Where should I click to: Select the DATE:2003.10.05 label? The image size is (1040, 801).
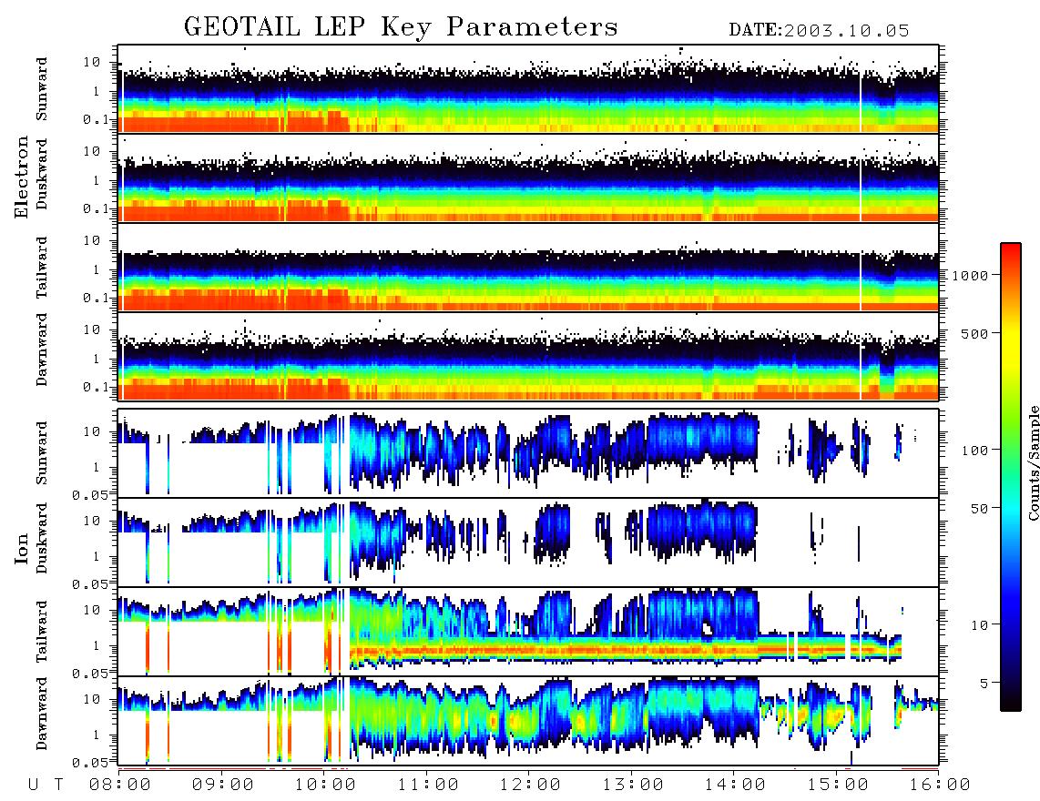[819, 30]
